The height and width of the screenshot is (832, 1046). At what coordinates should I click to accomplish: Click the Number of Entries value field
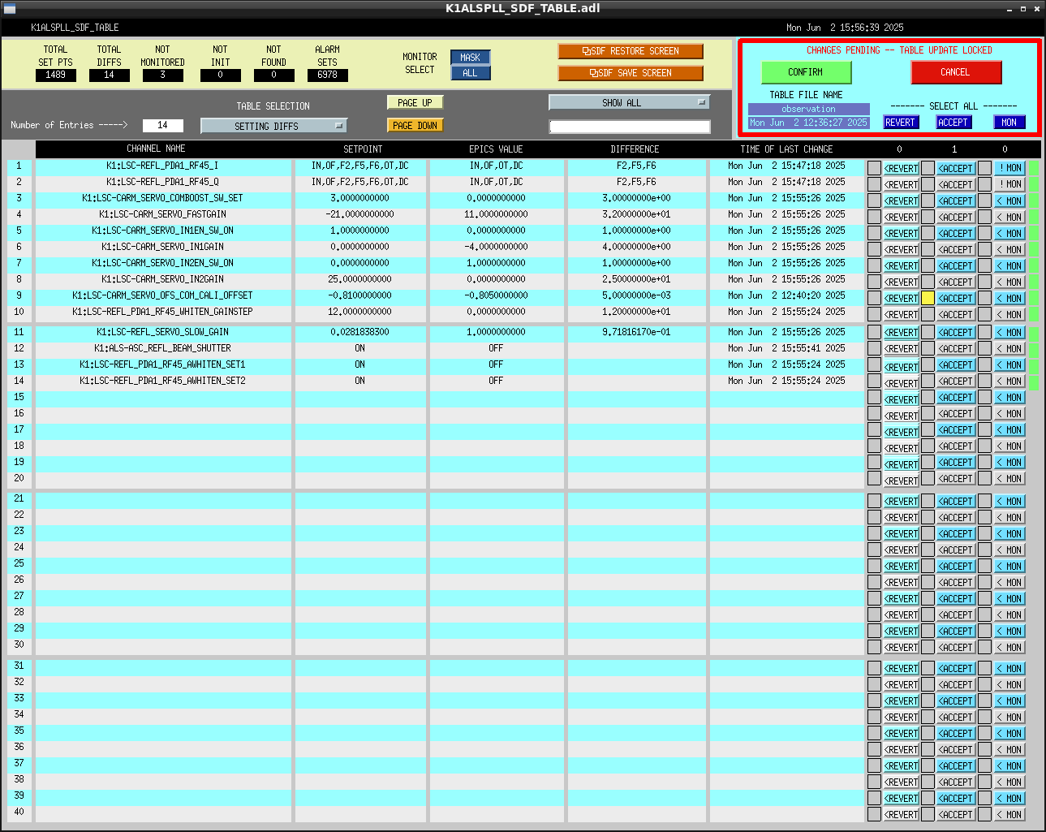[163, 125]
